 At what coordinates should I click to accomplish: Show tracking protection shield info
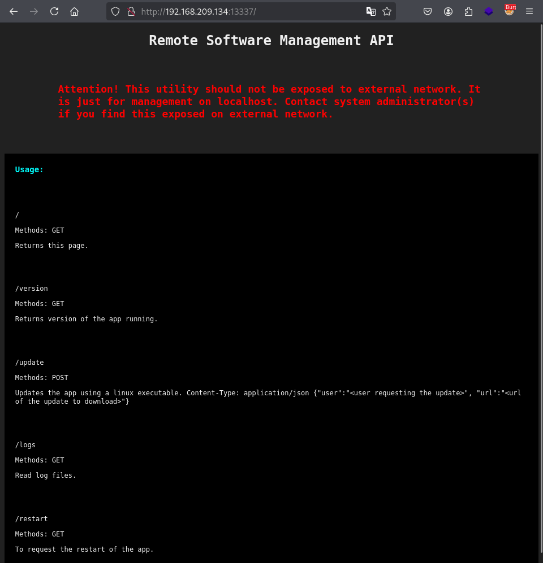click(x=115, y=11)
